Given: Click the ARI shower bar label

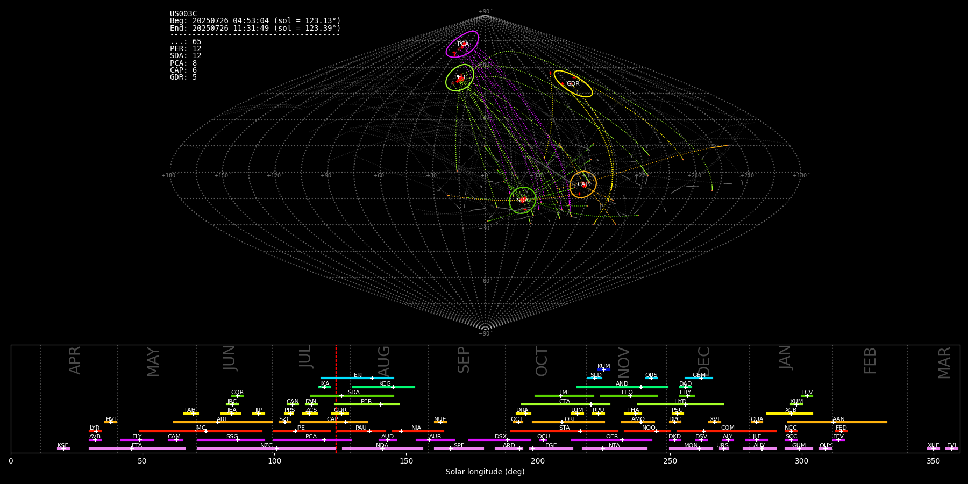Looking at the screenshot, I should coord(222,419).
